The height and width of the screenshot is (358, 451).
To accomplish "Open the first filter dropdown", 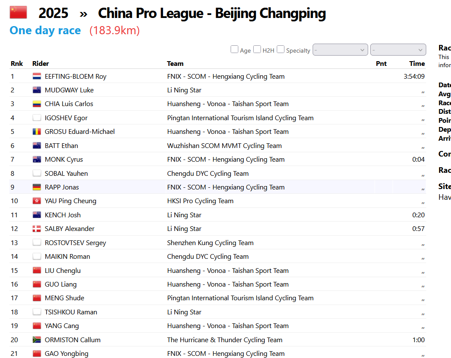I will (x=340, y=50).
